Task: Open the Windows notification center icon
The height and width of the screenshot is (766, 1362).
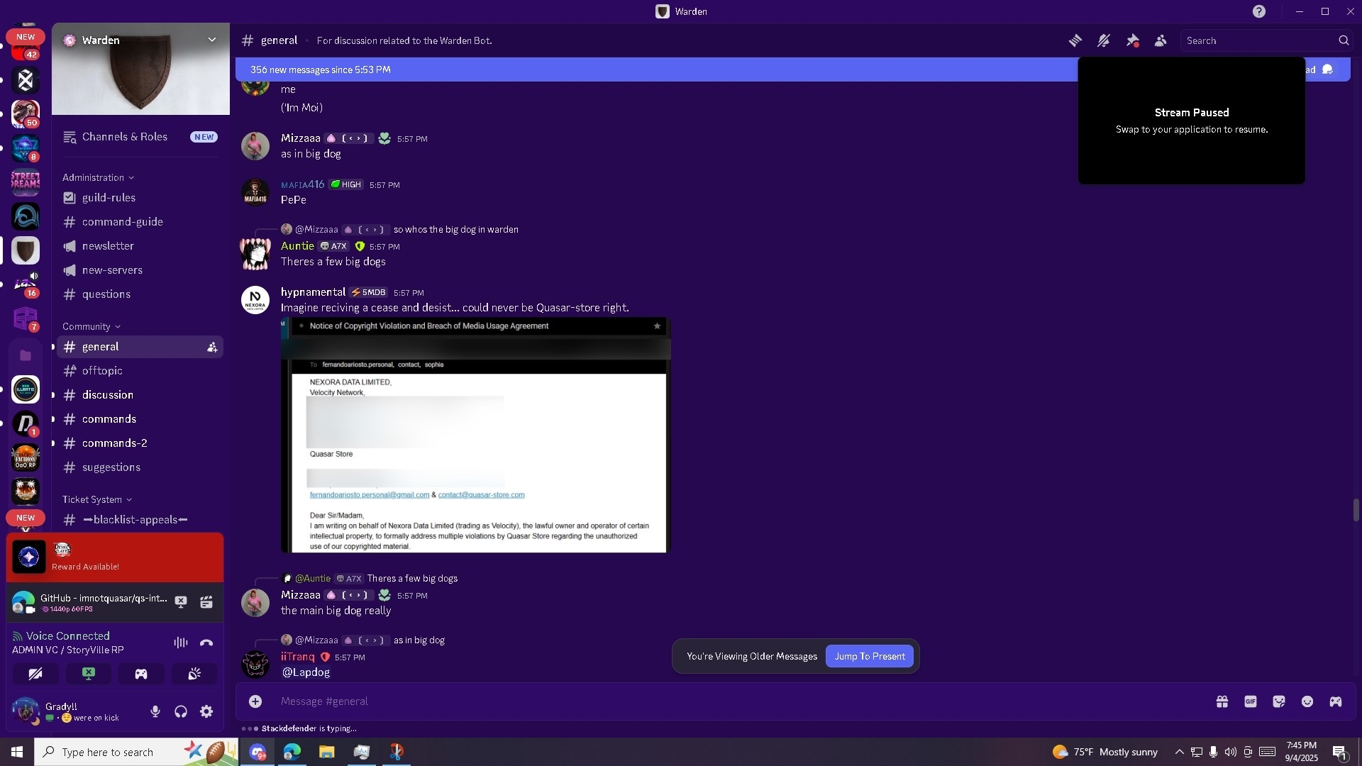Action: coord(1340,752)
